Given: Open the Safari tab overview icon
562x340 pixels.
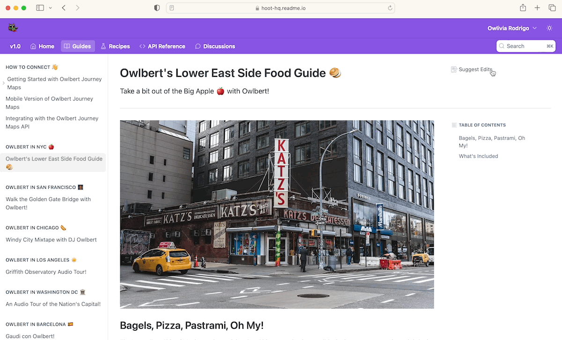Looking at the screenshot, I should point(551,8).
